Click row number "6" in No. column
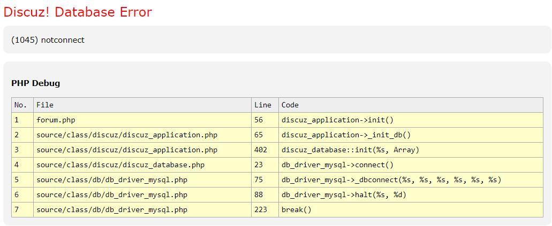552x226 pixels. tap(22, 194)
